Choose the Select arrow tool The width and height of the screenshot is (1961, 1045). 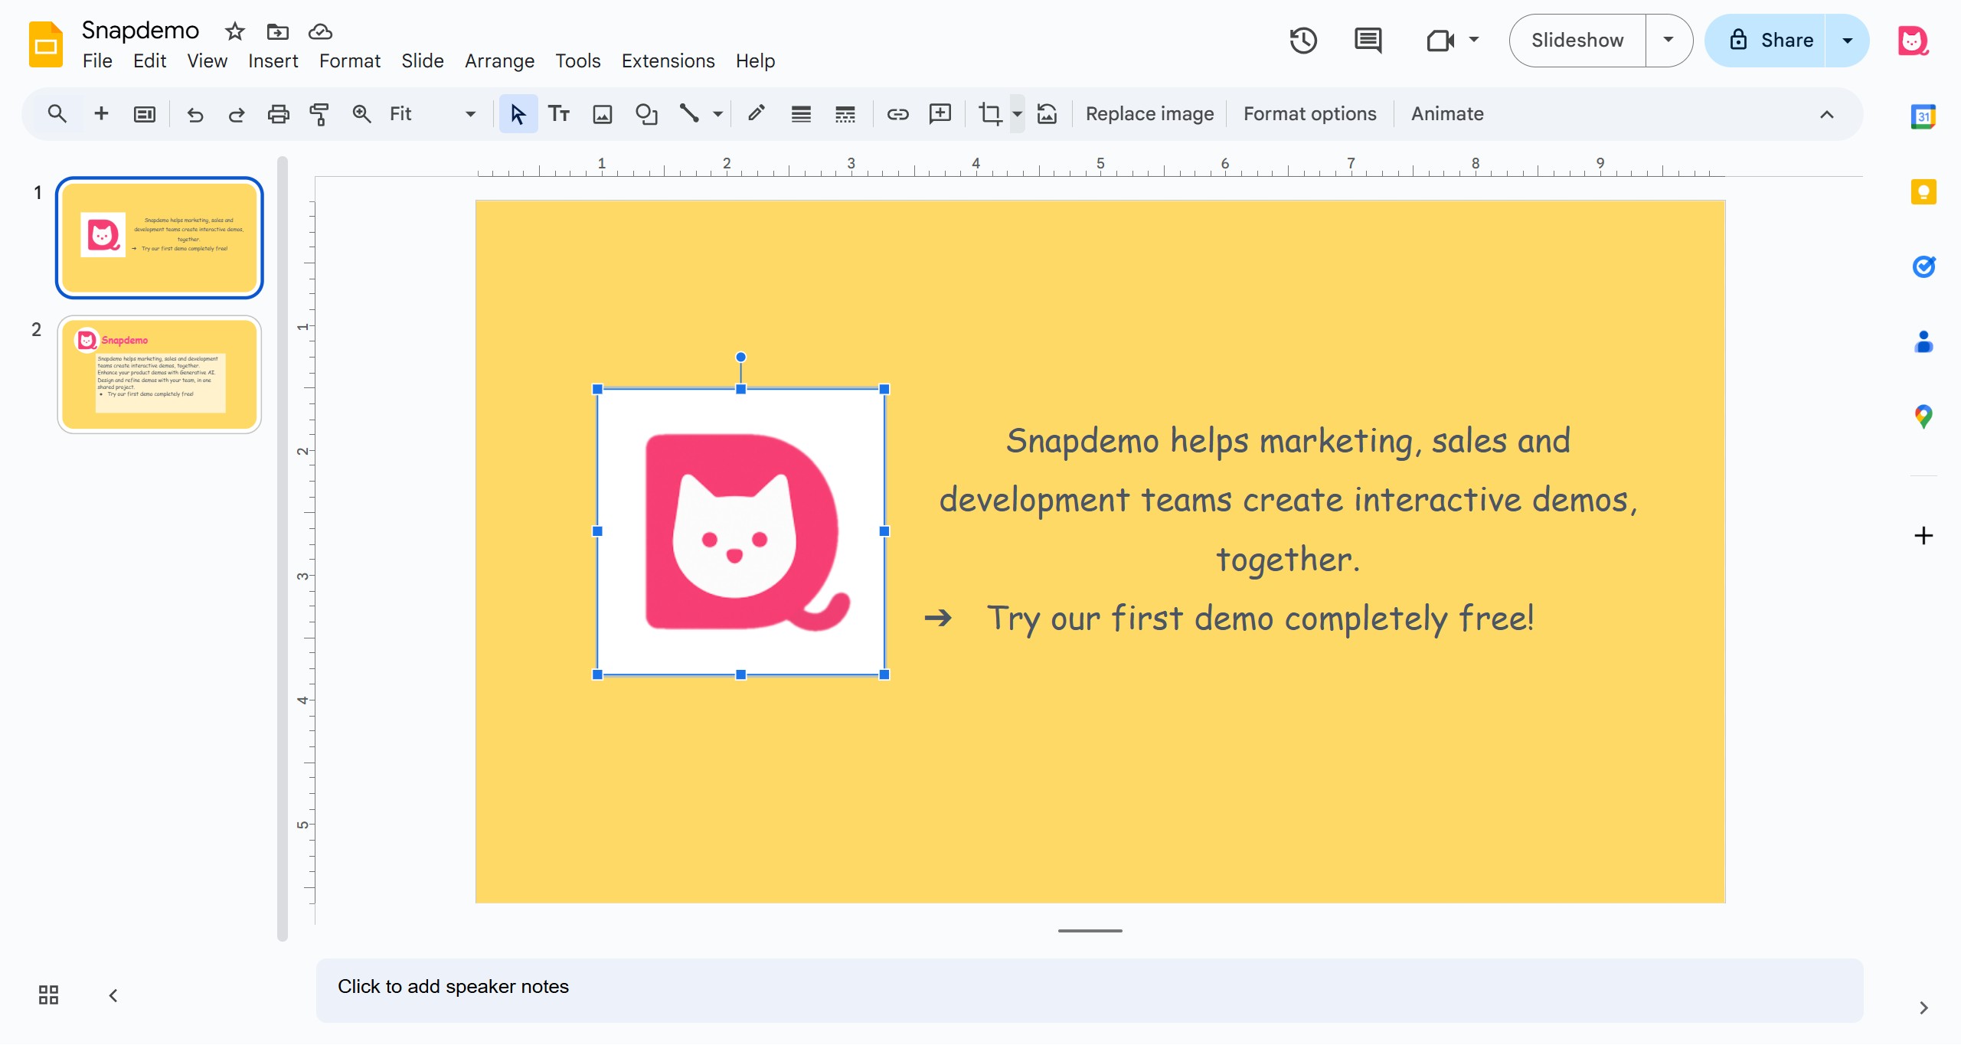click(518, 114)
